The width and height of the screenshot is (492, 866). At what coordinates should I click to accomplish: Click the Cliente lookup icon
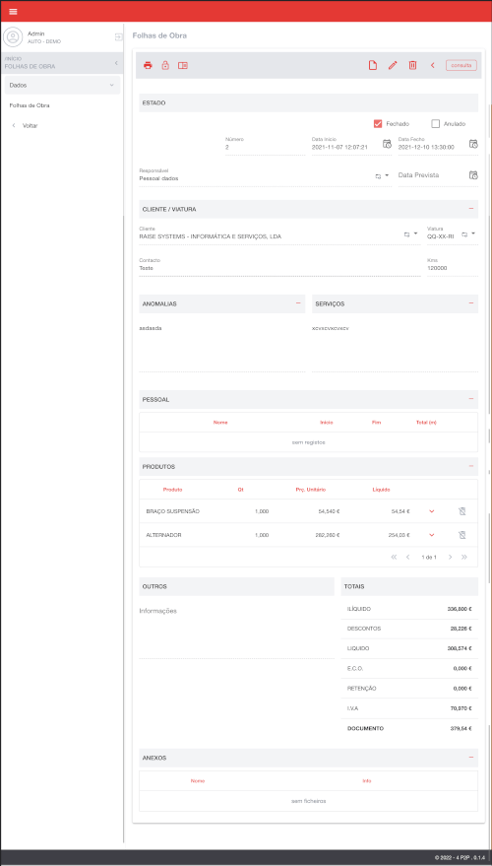coord(407,234)
